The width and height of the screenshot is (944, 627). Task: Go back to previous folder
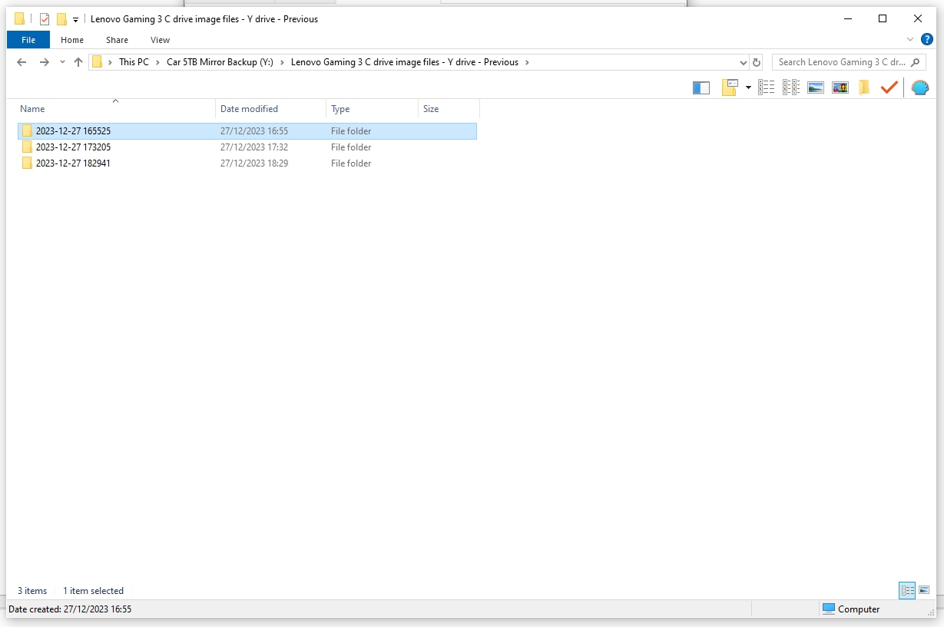click(x=22, y=62)
